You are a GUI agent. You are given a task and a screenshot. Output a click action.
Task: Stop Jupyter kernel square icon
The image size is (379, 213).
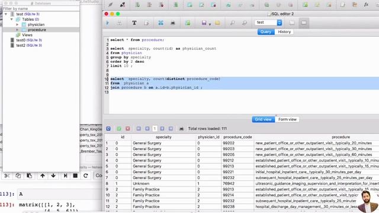click(x=75, y=176)
